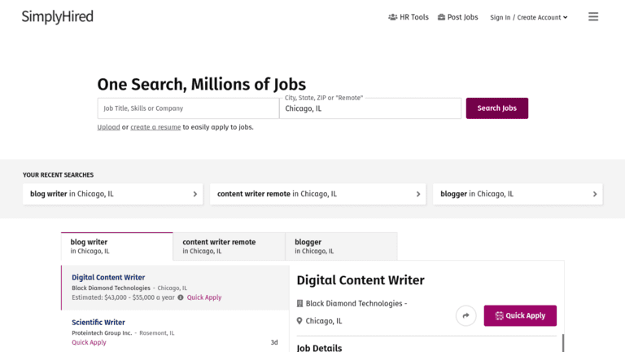Click the estimated salary info icon
Image resolution: width=625 pixels, height=352 pixels.
pyautogui.click(x=181, y=297)
